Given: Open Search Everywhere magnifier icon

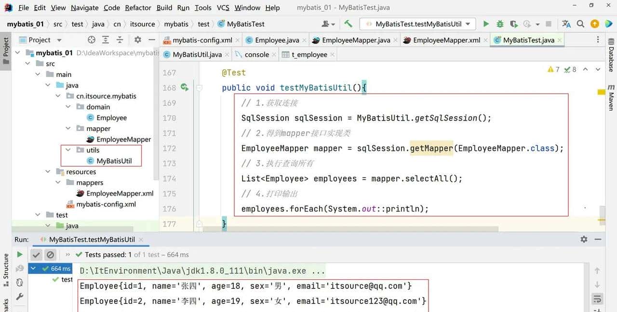Looking at the screenshot, I should click(580, 24).
